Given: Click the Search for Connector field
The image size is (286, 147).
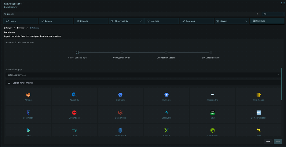Looking at the screenshot, I should (x=143, y=83).
